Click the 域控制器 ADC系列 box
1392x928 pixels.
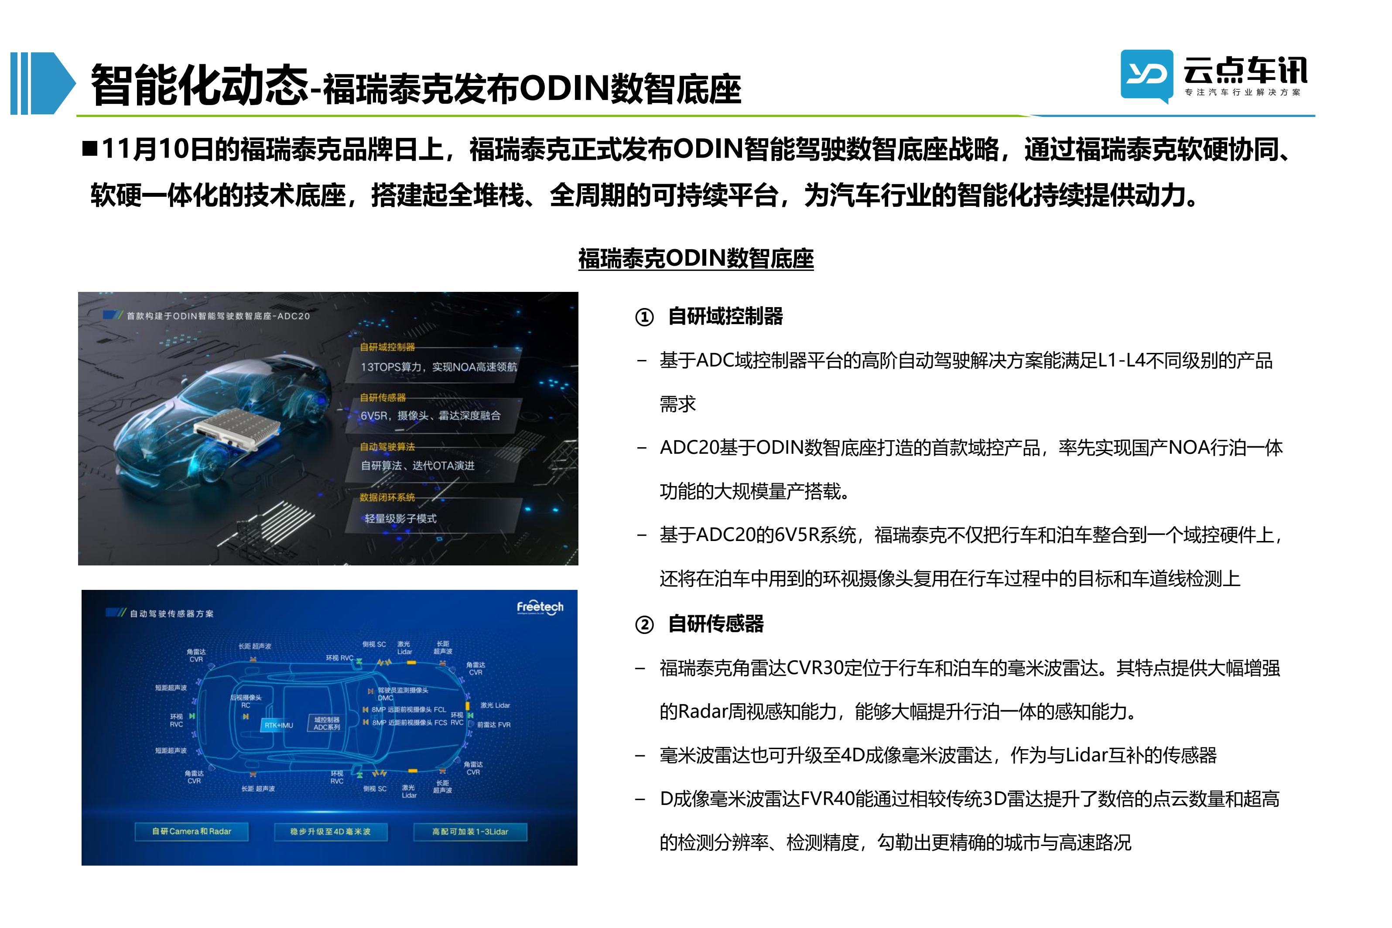point(327,723)
